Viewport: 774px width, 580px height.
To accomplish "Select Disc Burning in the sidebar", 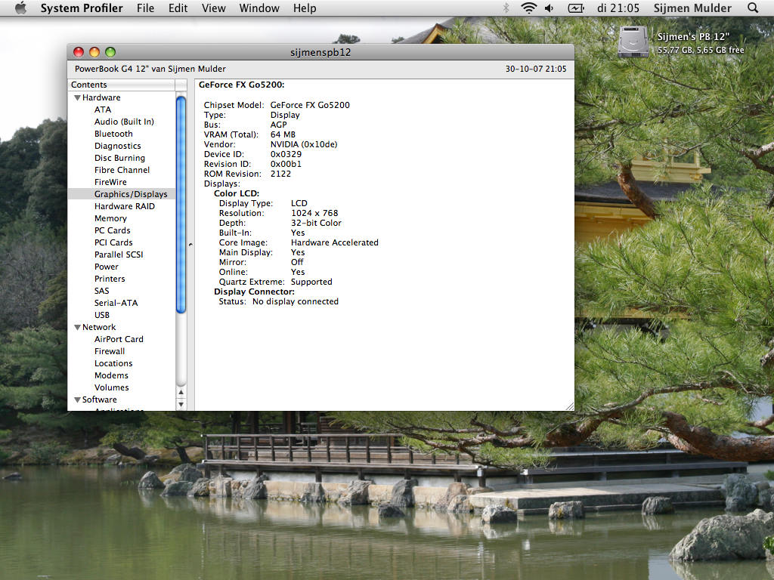I will [x=119, y=158].
